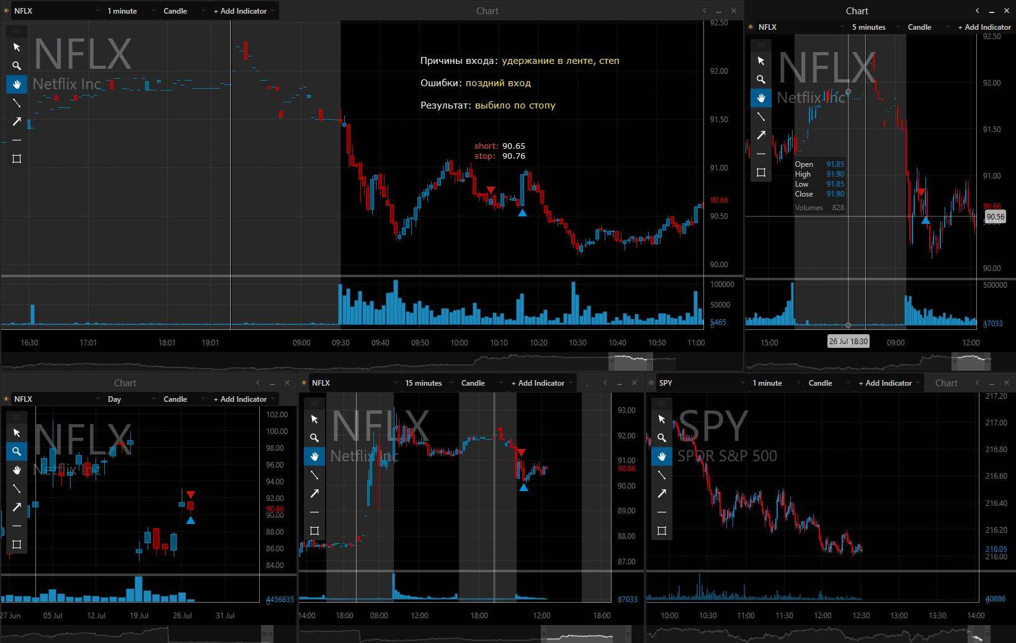The image size is (1016, 643).
Task: Click the status dot beside SPY symbol
Action: click(651, 383)
